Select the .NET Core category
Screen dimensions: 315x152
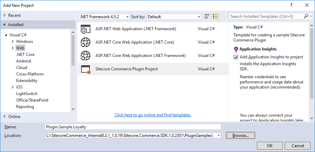pos(25,55)
